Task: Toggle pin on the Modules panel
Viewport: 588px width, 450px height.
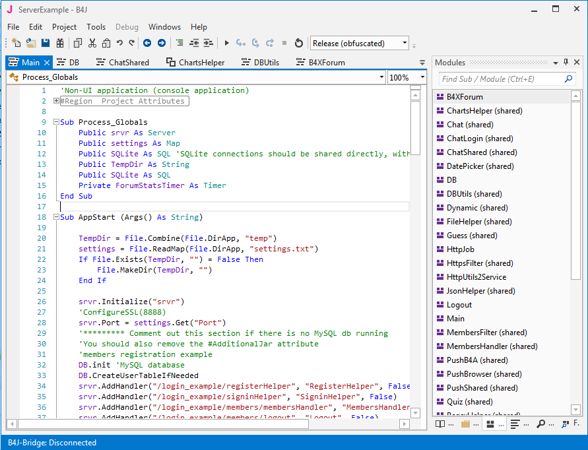Action: coord(566,63)
